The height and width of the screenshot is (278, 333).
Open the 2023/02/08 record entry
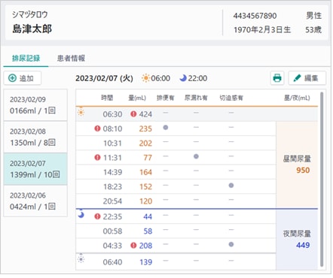pos(35,137)
